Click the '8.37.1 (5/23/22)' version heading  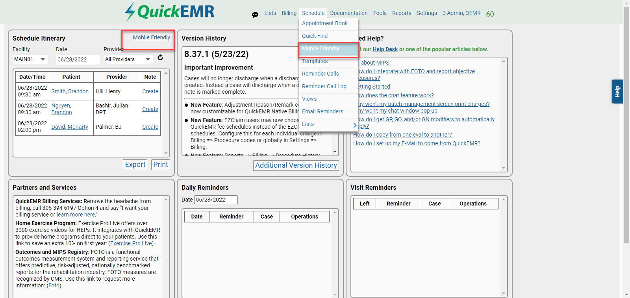217,54
